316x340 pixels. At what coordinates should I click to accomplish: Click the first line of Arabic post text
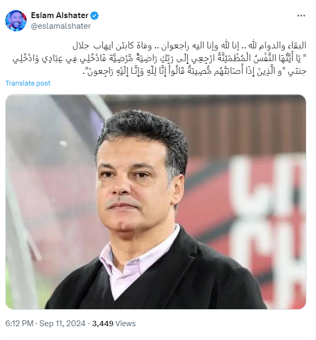[189, 46]
